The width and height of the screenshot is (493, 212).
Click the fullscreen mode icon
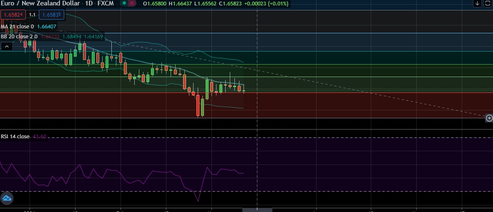point(488,3)
